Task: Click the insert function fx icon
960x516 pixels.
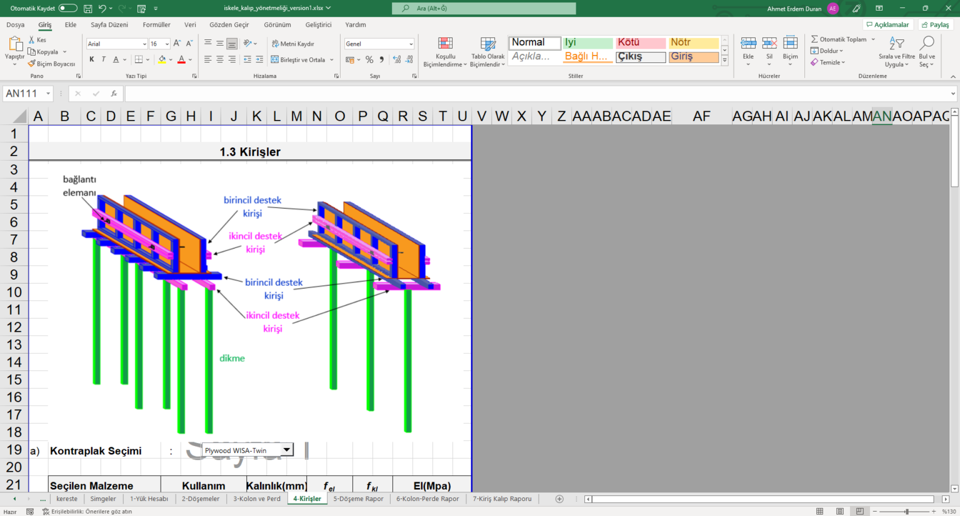Action: pyautogui.click(x=114, y=94)
